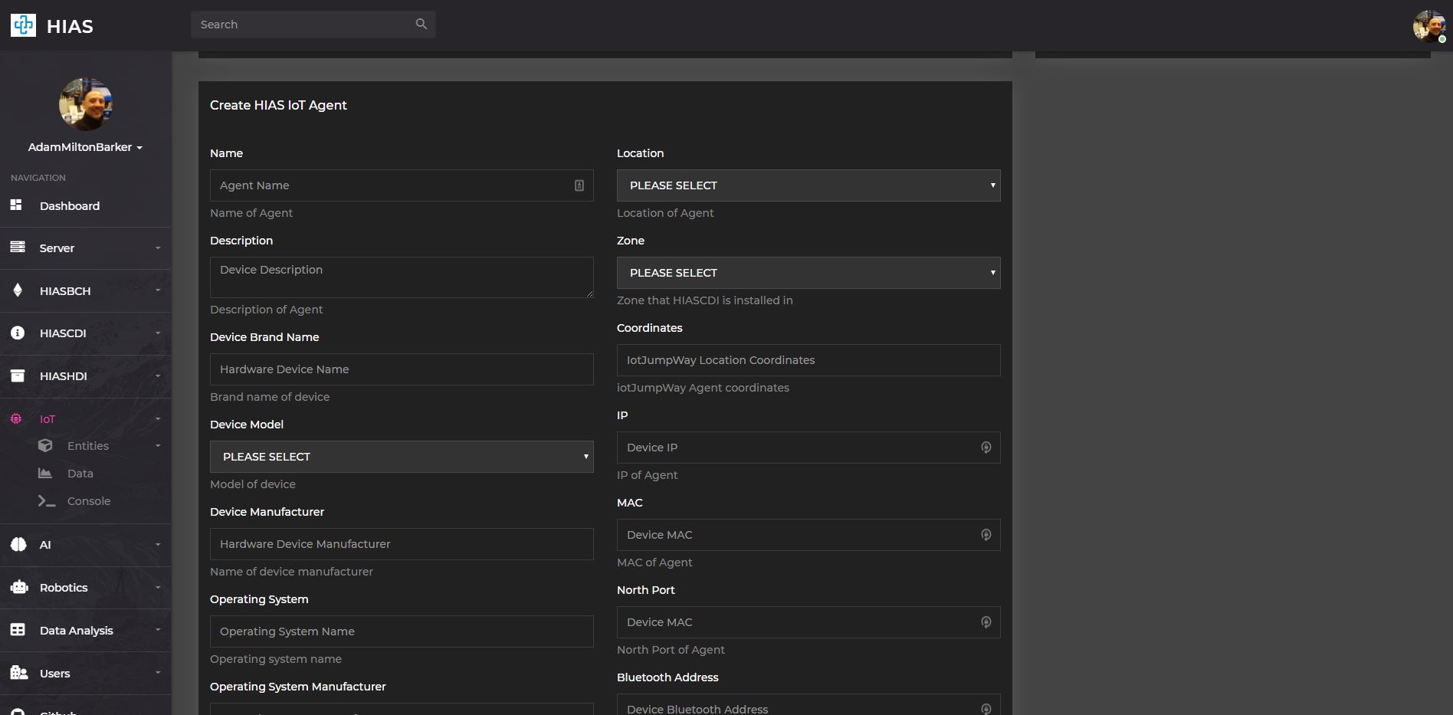Expand the Data Analysis menu arrow
Viewport: 1453px width, 715px height.
tap(158, 630)
